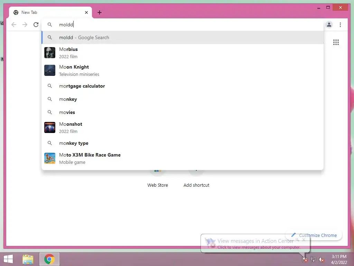Select the Morbius 2022 film suggestion

coord(183,53)
